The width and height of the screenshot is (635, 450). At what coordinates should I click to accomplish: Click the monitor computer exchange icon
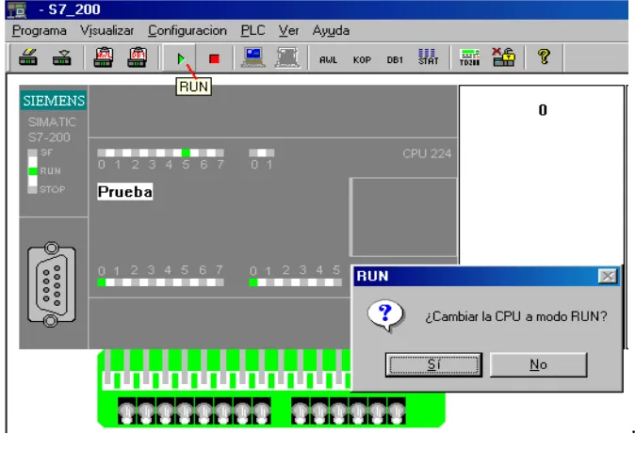point(253,57)
